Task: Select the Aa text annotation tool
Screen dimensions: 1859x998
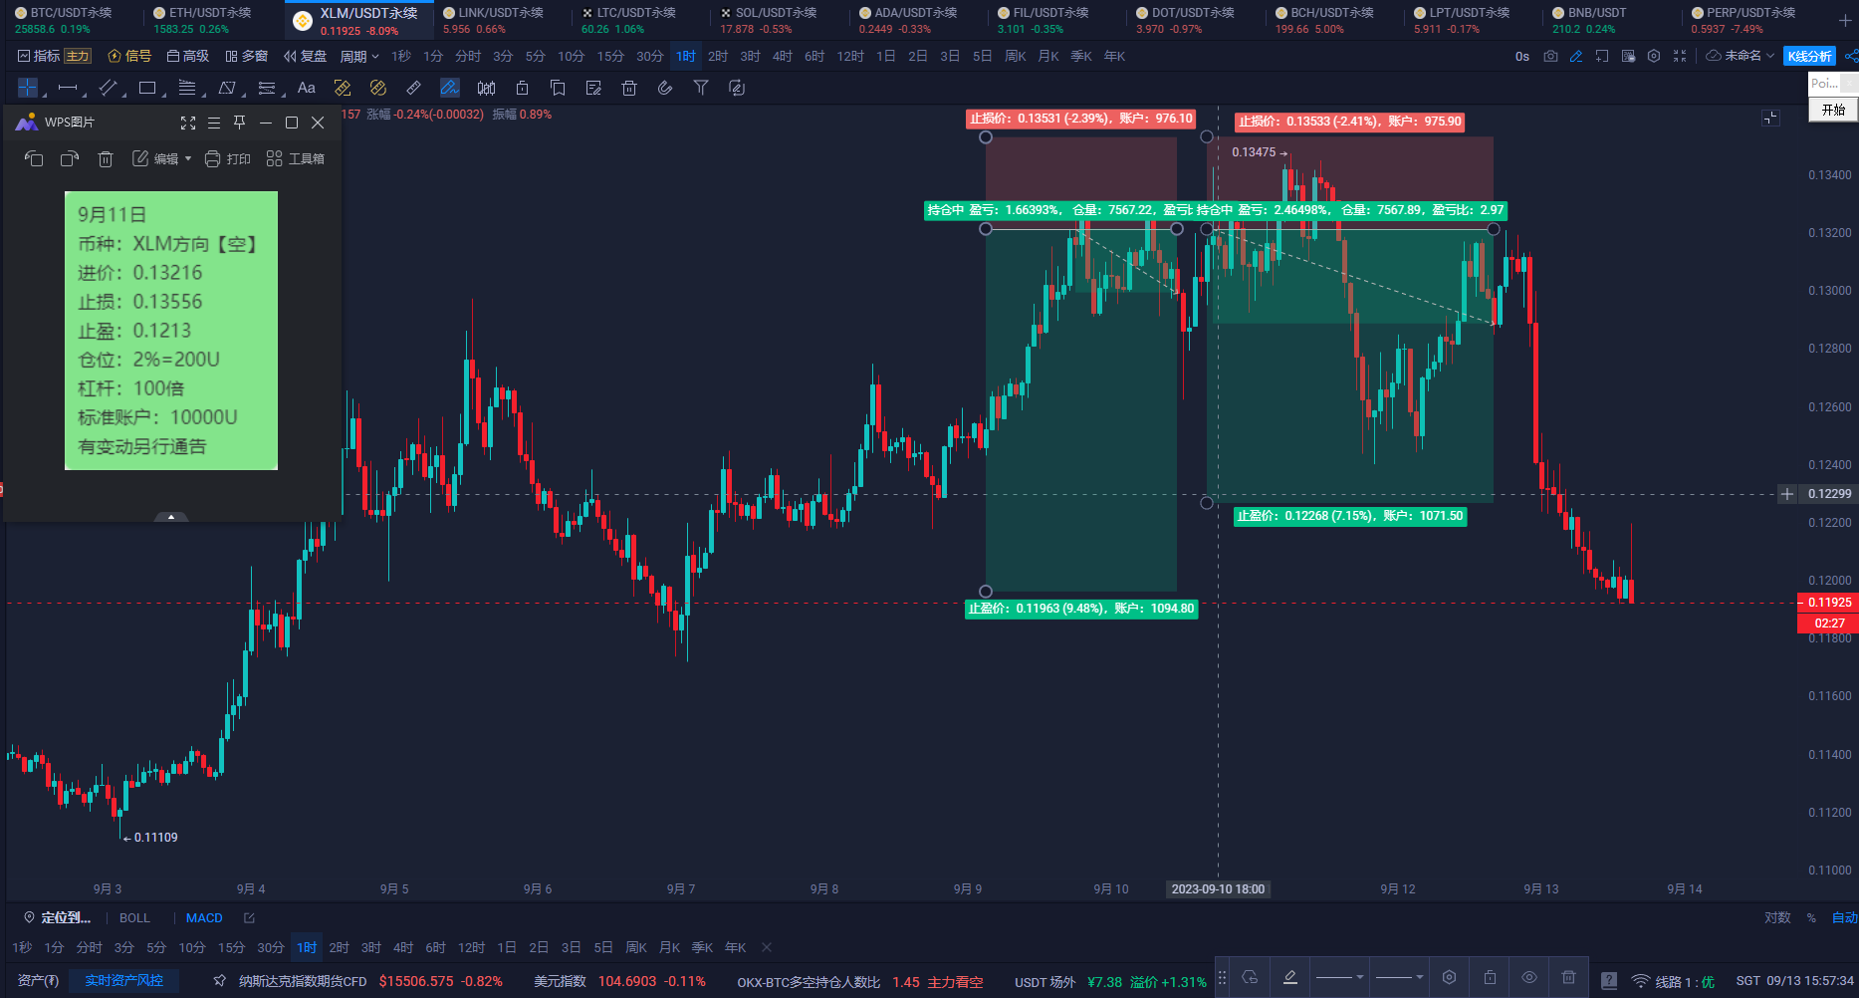Action: point(307,88)
